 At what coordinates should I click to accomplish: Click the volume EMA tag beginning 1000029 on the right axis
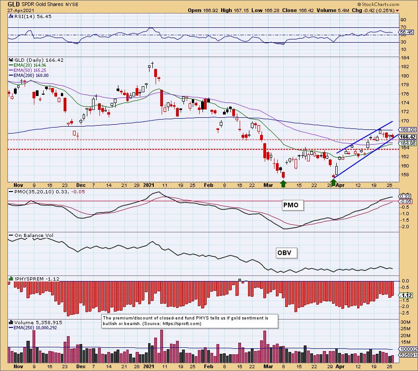(408, 349)
